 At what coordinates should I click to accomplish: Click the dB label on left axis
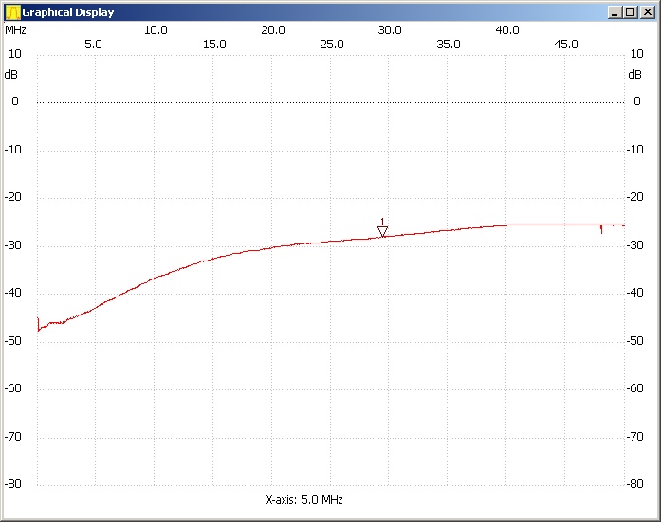tap(11, 74)
